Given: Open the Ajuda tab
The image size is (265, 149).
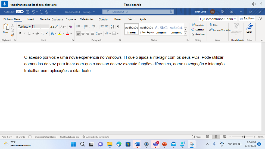Looking at the screenshot, I should [x=143, y=19].
